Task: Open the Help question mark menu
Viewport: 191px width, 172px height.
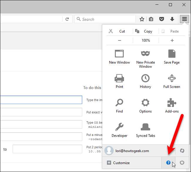Action: coord(168,163)
